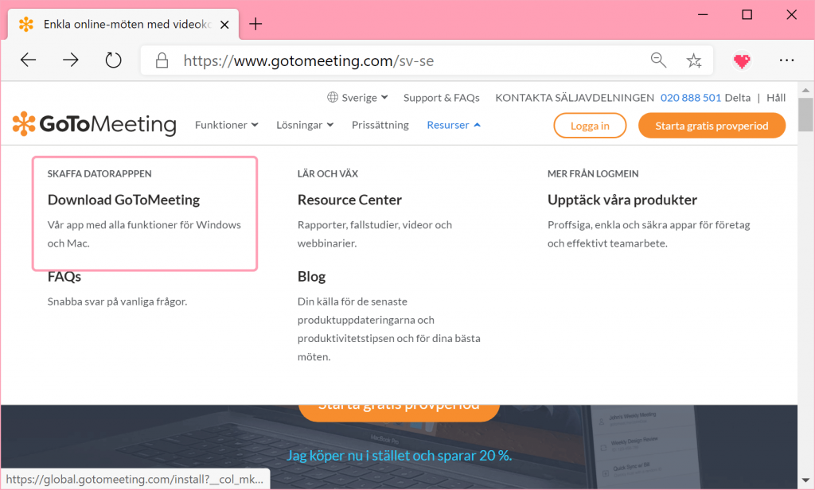Click header Starta gratis provperiod button
Image resolution: width=815 pixels, height=490 pixels.
[712, 125]
